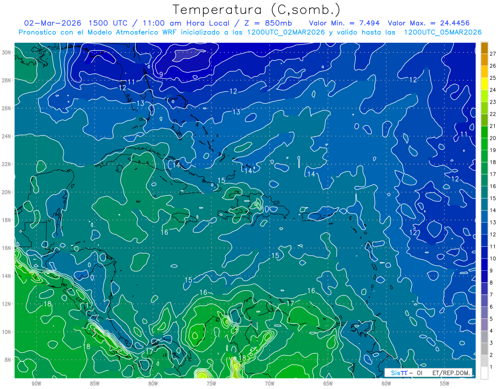This screenshot has height=389, width=504.
Task: Click the '65W' longitude label
Action: coord(328,384)
